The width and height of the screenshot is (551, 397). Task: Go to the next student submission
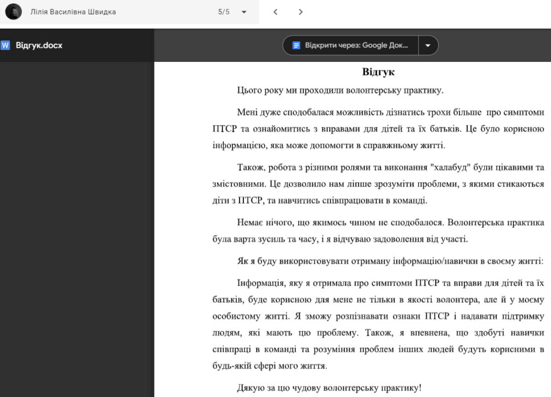point(301,12)
